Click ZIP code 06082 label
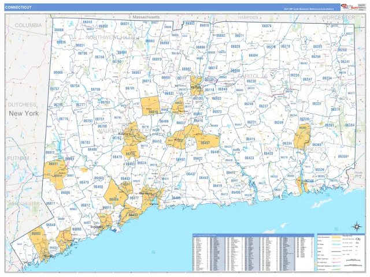Viewport: 370px width, 277px height. [x=221, y=36]
